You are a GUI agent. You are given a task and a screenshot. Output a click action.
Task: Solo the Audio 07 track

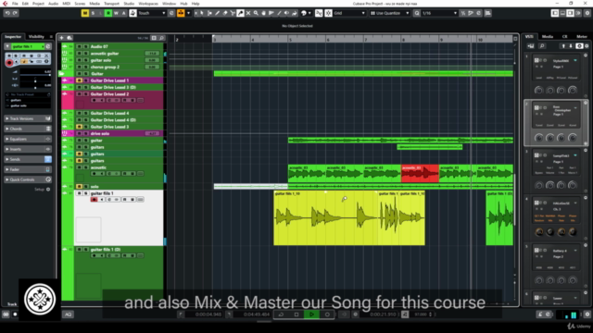pos(86,46)
